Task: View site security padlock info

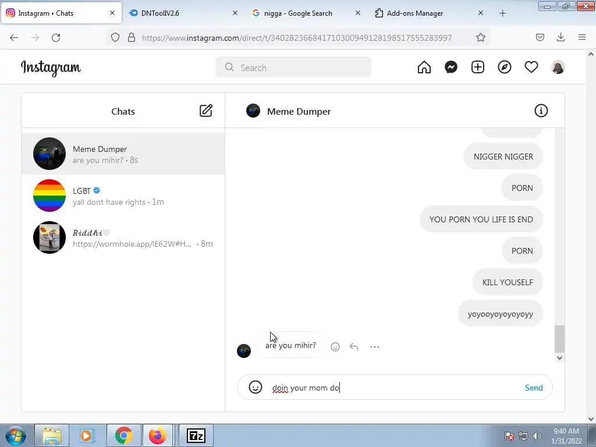Action: tap(132, 37)
